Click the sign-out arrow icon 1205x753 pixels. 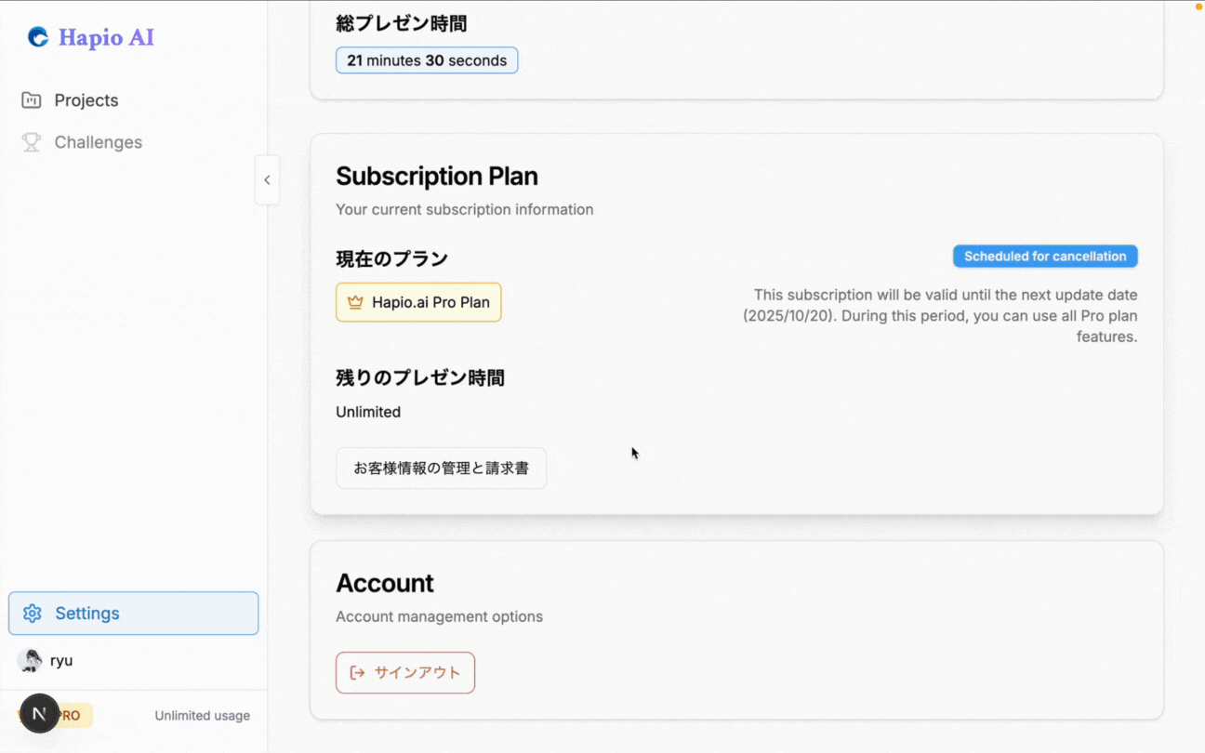pos(357,673)
